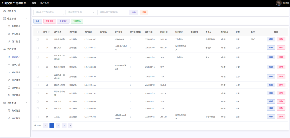The width and height of the screenshot is (290, 138).
Task: Go to the next page arrow
Action: [70, 125]
